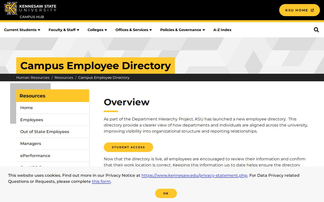324x202 pixels.
Task: Go to Human Resources breadcrumb
Action: coord(33,78)
